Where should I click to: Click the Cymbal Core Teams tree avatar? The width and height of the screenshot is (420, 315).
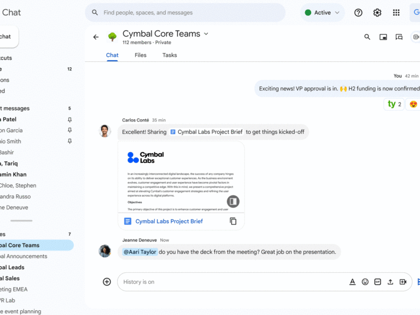[x=112, y=37]
